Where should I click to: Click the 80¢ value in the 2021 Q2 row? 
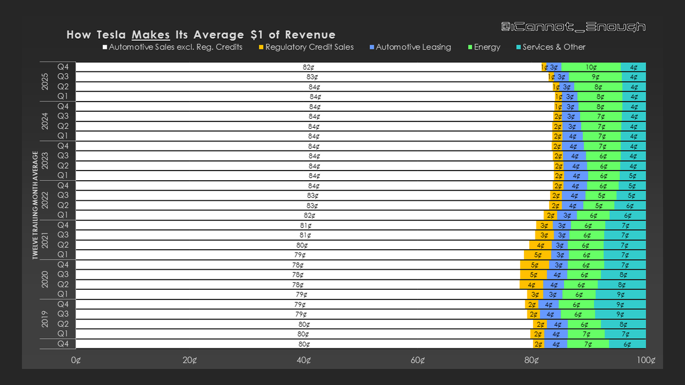pos(303,245)
